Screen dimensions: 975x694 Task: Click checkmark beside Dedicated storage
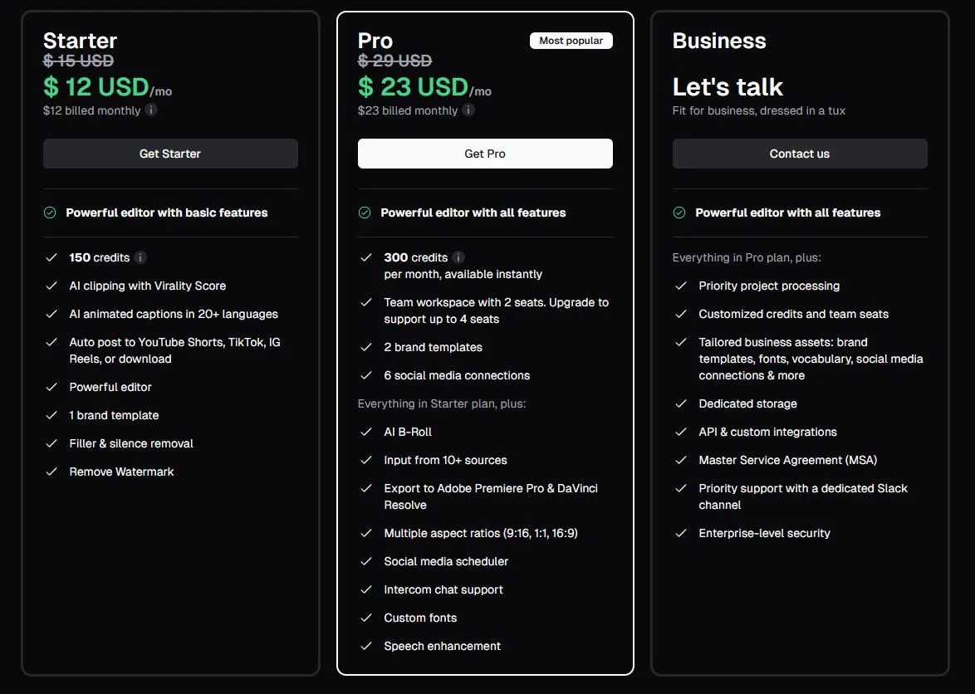(x=681, y=403)
